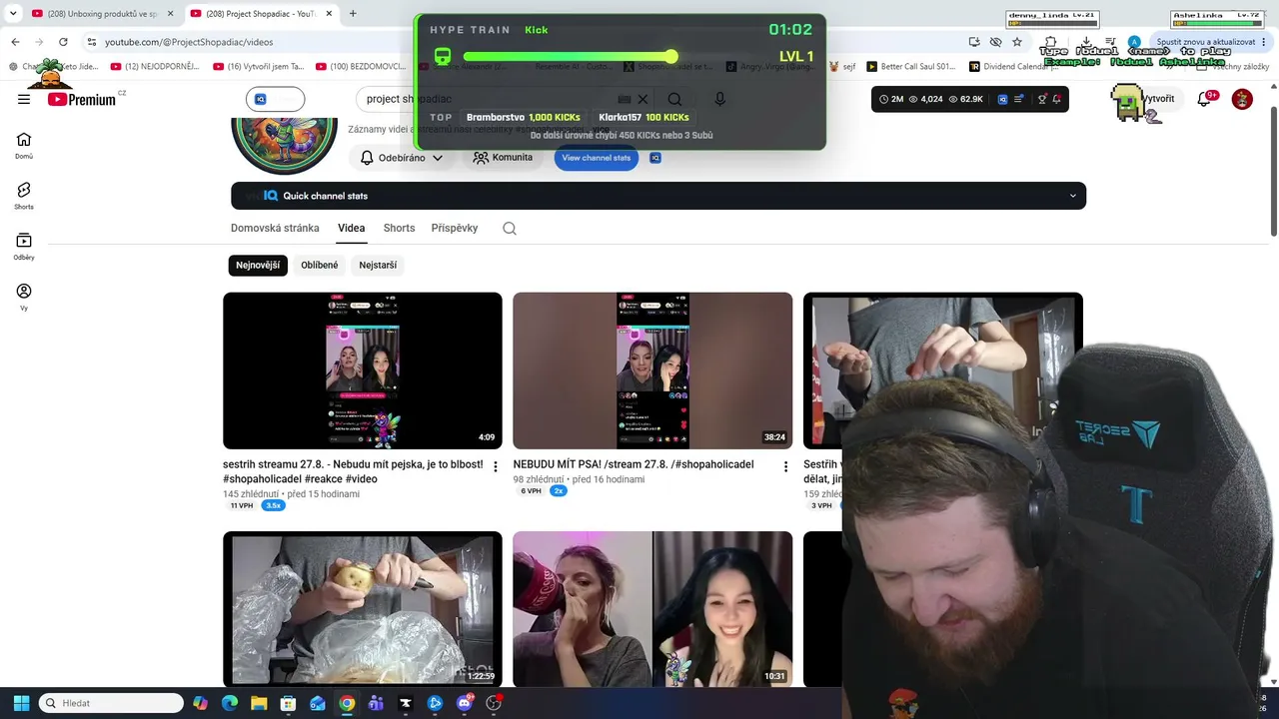Open Chrome profile avatar

pyautogui.click(x=1134, y=42)
